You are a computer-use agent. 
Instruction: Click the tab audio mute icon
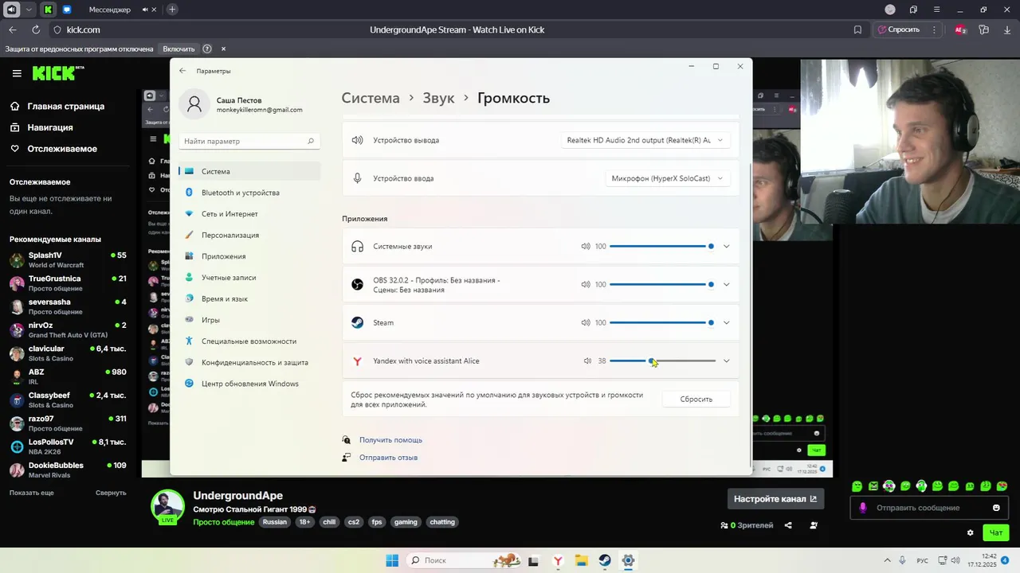pos(145,10)
